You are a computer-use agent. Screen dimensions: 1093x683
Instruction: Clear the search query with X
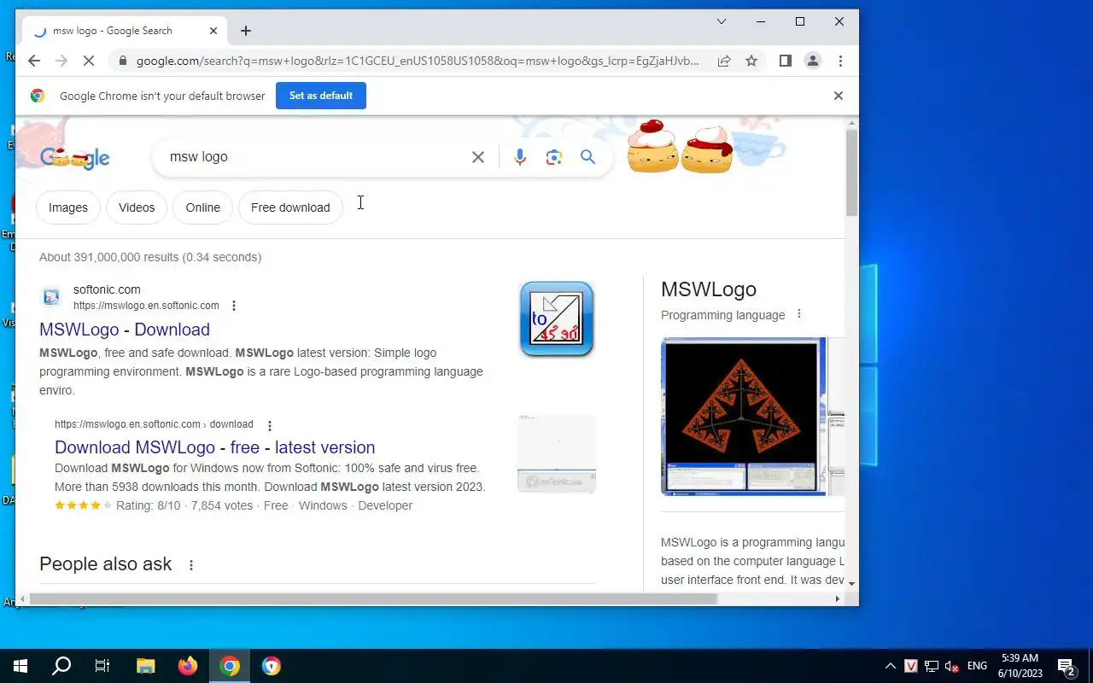(478, 157)
